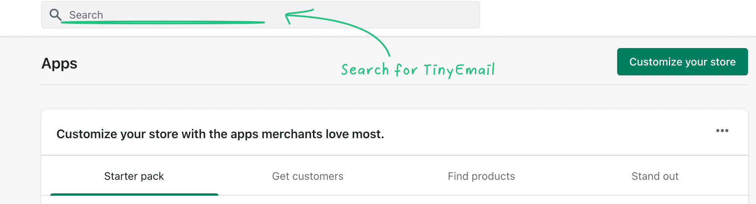
Task: Click the Apps page heading
Action: point(59,63)
